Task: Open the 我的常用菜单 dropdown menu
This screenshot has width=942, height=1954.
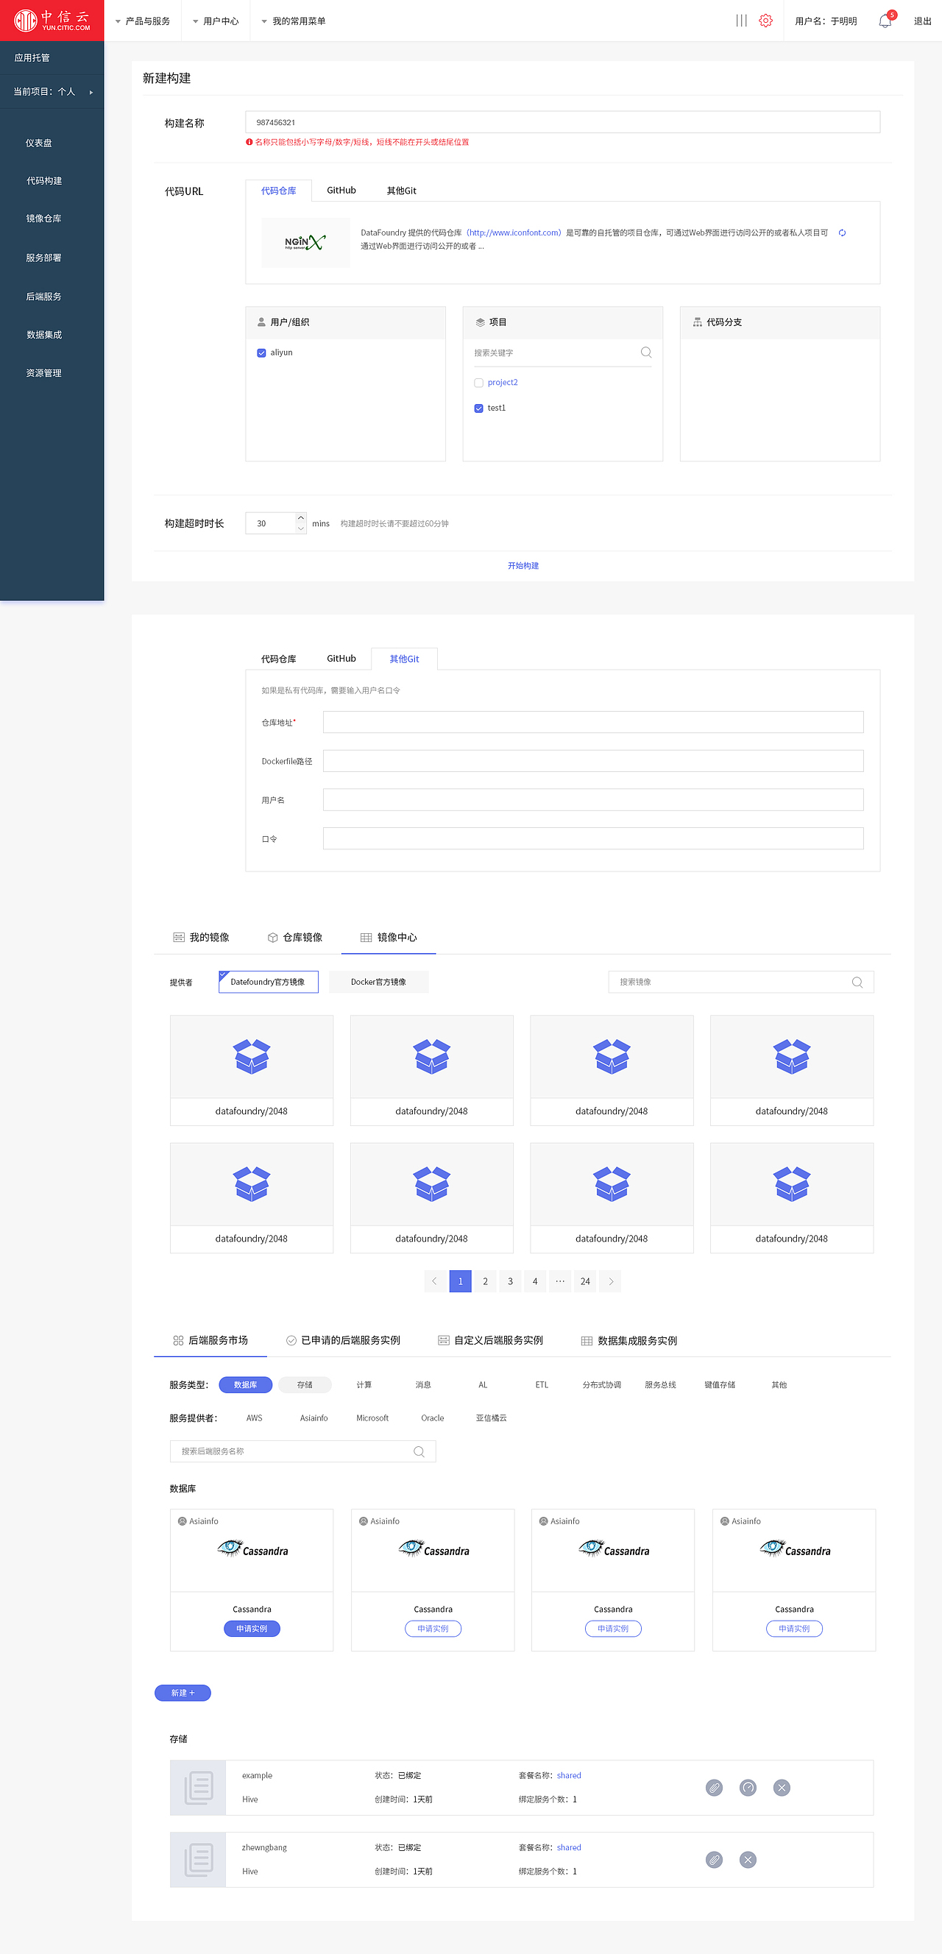Action: pos(294,21)
